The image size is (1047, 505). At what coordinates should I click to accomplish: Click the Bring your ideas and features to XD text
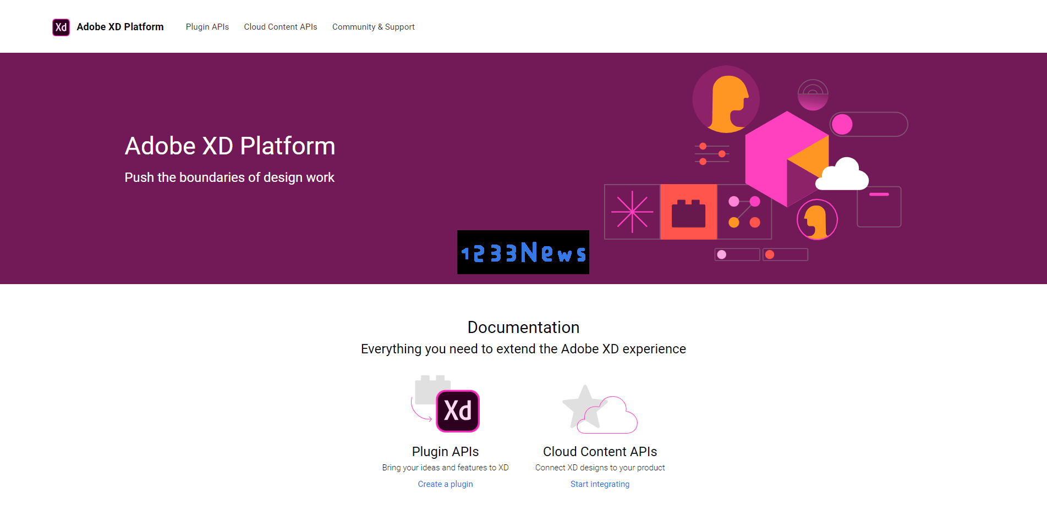[x=445, y=468]
